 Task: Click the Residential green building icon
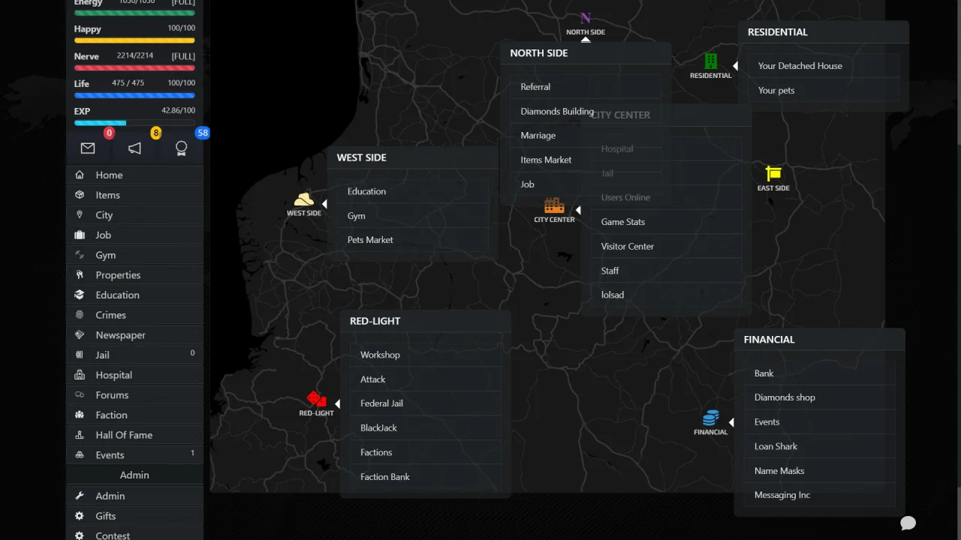(x=710, y=61)
